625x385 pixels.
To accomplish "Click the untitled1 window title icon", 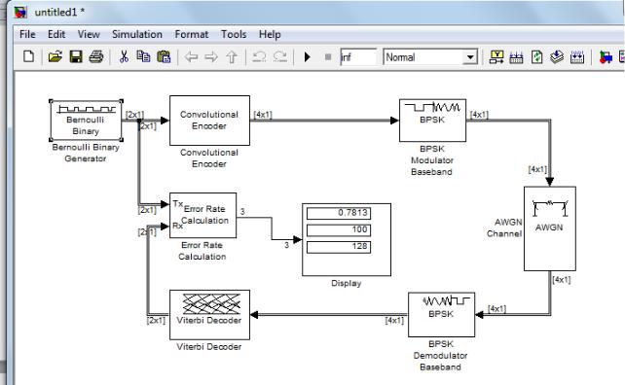I will pyautogui.click(x=20, y=13).
